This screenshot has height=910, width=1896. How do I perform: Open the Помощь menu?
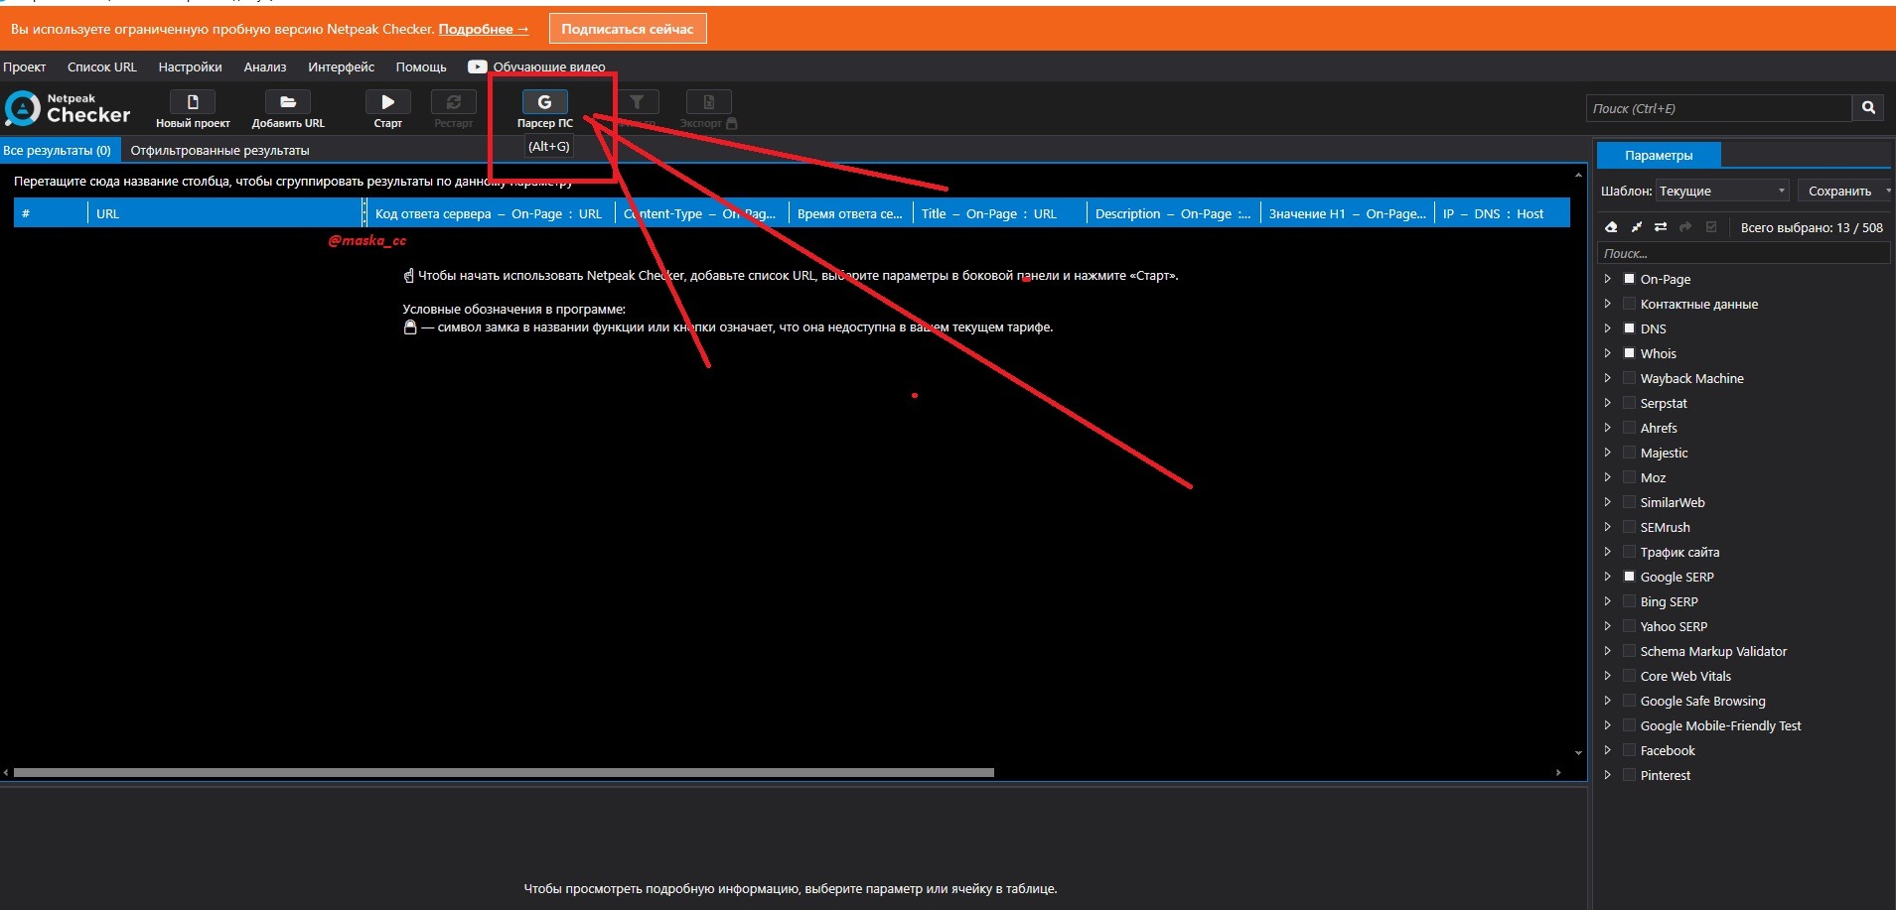pos(421,66)
